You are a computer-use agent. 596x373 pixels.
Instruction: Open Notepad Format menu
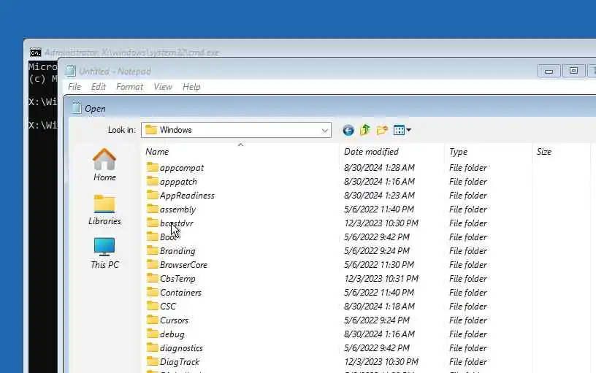pos(129,87)
